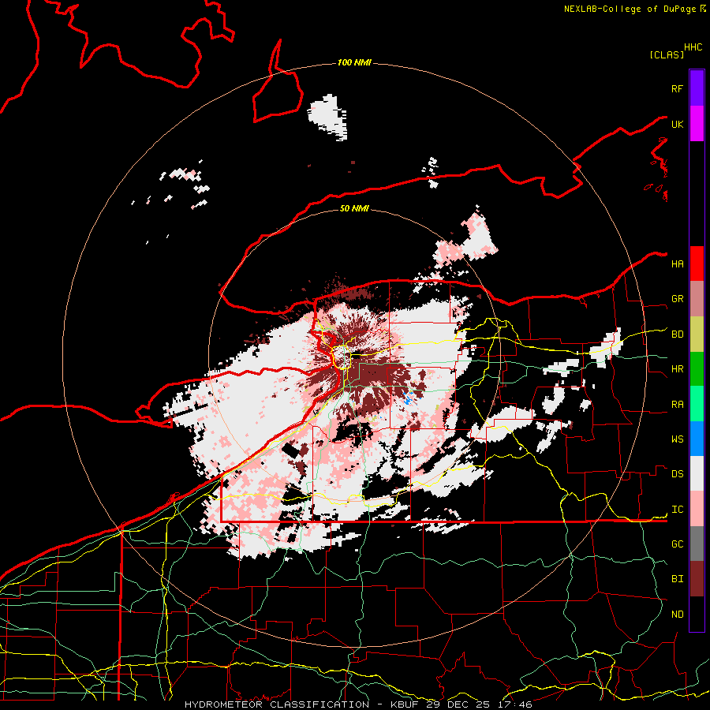The height and width of the screenshot is (710, 710).
Task: Select the gray GC legend swatch
Action: coord(697,544)
